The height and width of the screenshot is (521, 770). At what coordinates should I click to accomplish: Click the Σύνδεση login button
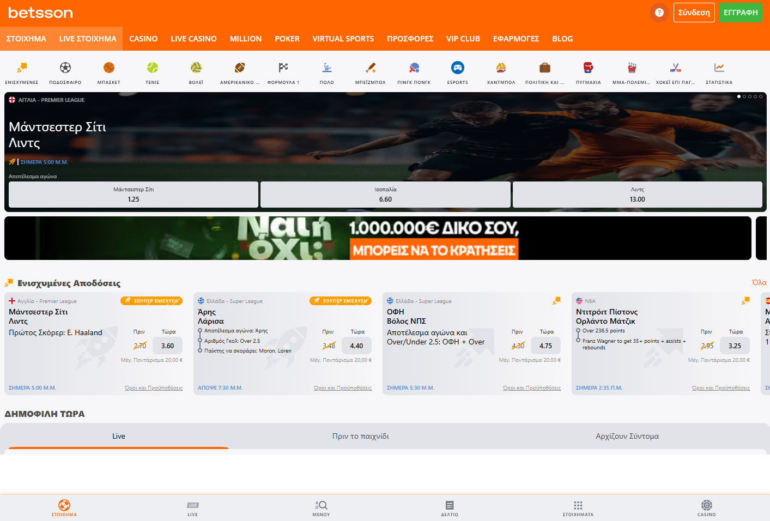coord(694,13)
